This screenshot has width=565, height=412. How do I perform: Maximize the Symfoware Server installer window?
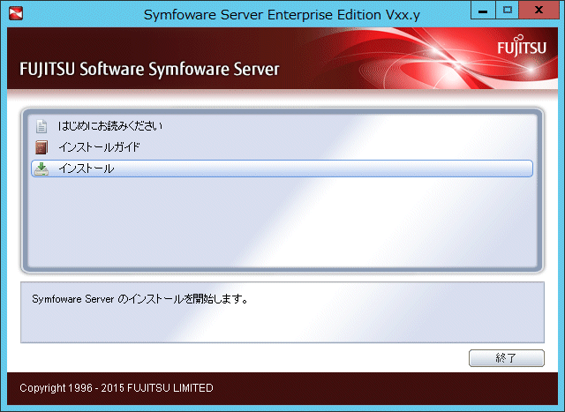pos(508,11)
